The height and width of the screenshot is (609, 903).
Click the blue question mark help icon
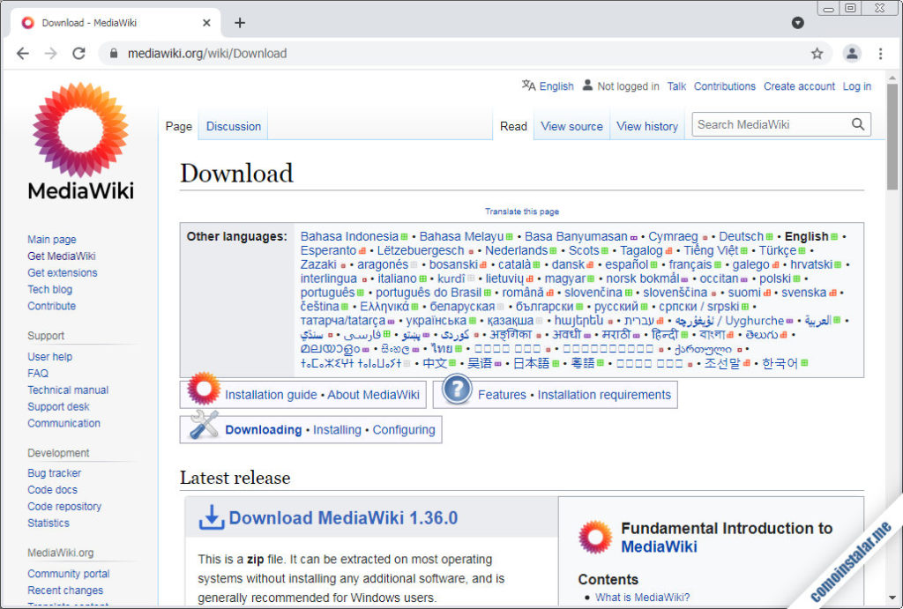click(x=458, y=390)
